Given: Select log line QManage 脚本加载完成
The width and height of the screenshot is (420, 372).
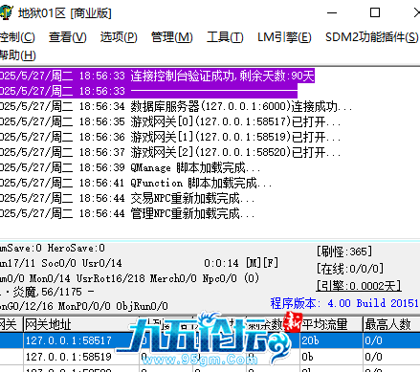Looking at the screenshot, I should tap(130, 167).
